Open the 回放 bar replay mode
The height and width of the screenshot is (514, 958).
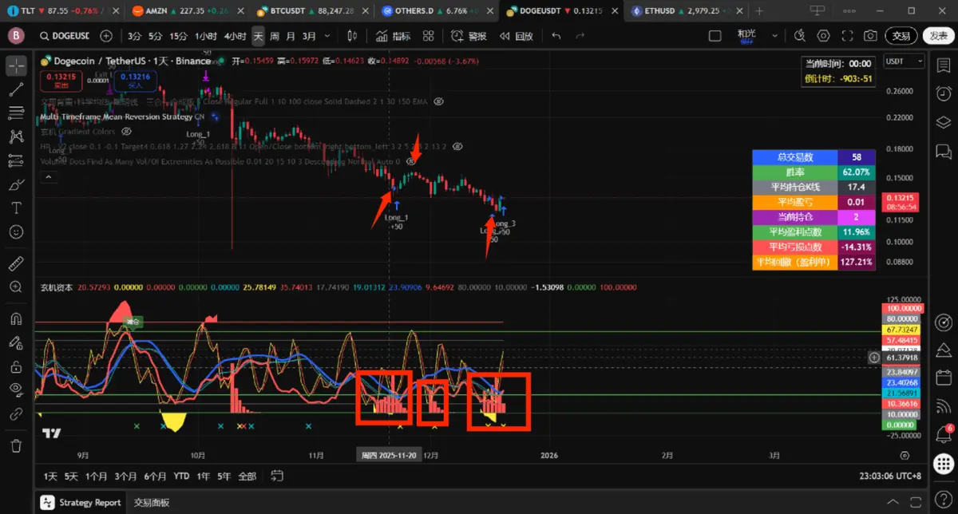pyautogui.click(x=516, y=36)
